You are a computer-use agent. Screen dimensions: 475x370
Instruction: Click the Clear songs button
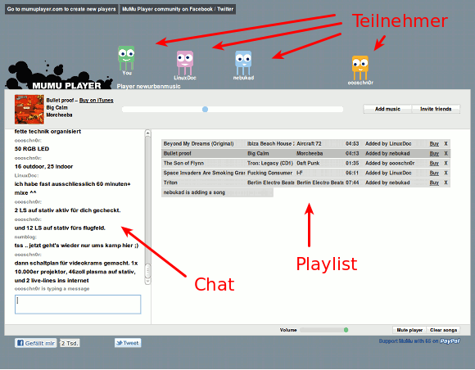click(x=443, y=330)
